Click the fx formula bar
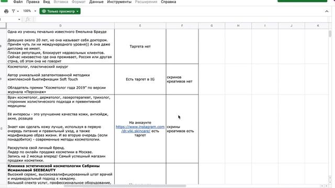Screen dimensions: 335x188 (182, 19)
